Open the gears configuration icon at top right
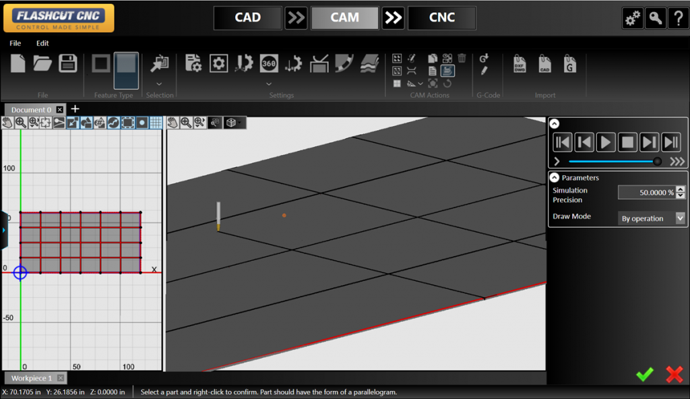This screenshot has height=399, width=690. click(x=632, y=19)
